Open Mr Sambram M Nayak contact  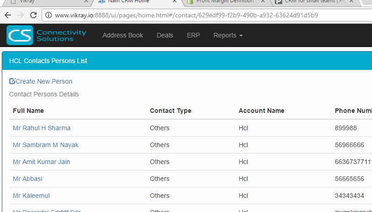pyautogui.click(x=46, y=145)
